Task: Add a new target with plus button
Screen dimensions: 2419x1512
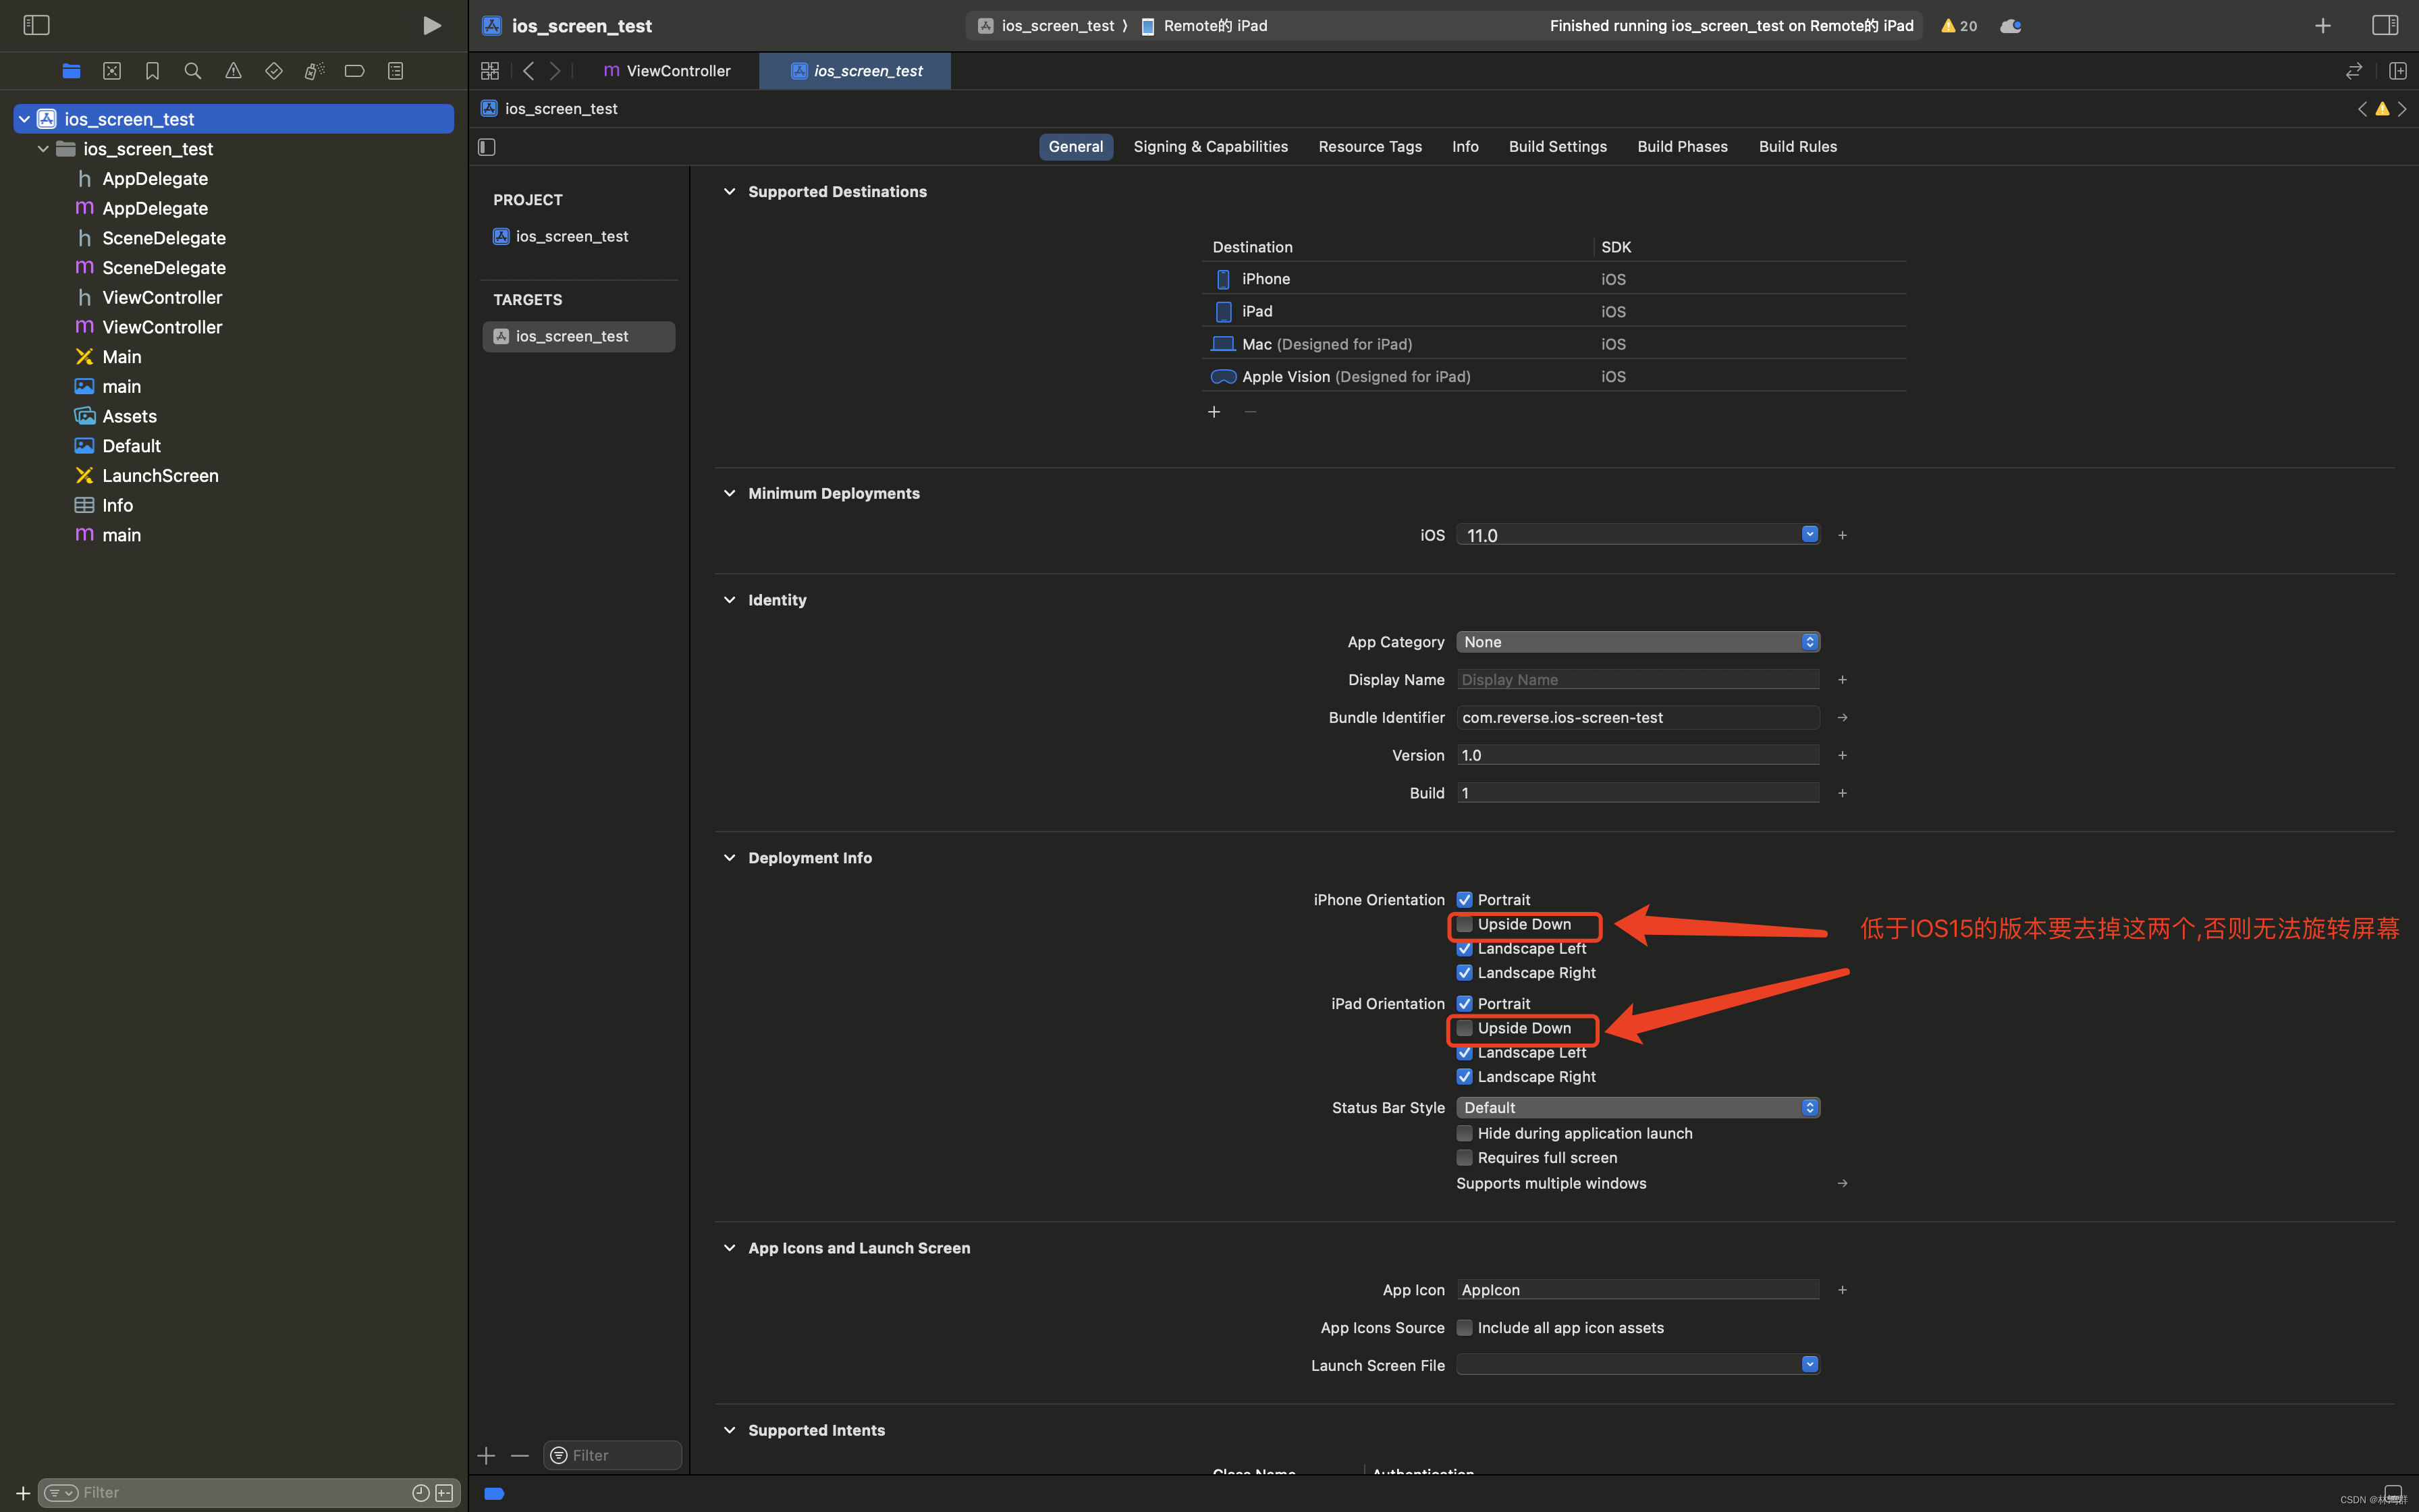Action: [x=487, y=1455]
